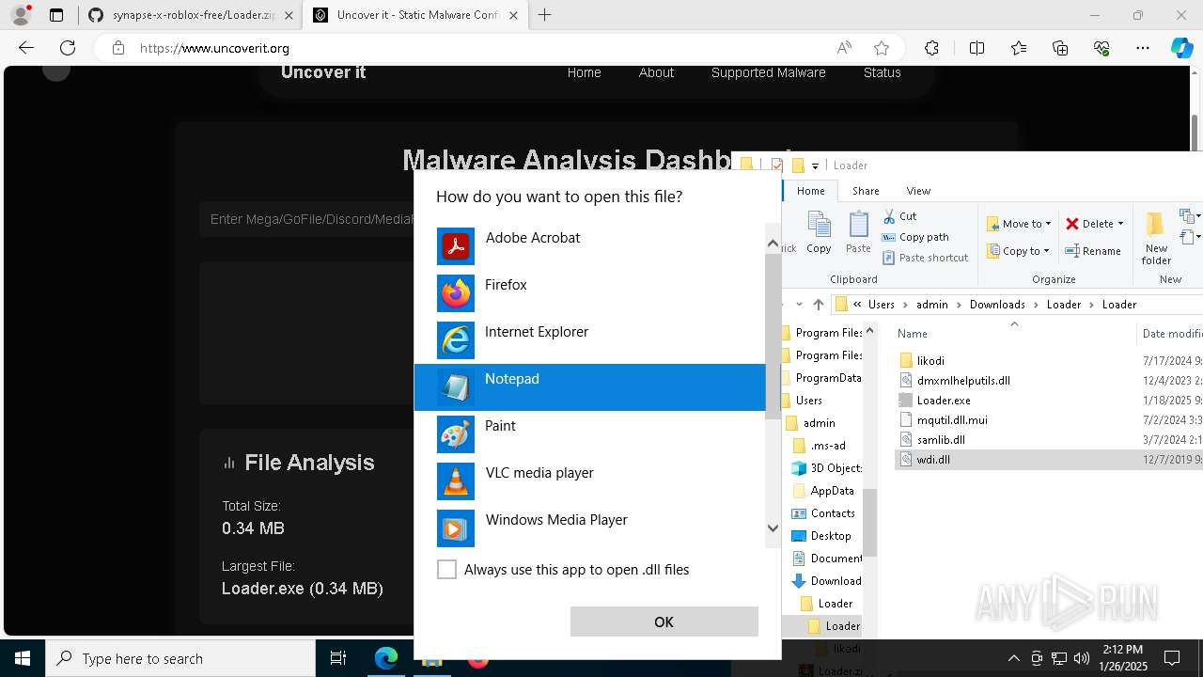
Task: Create a New folder in Explorer
Action: point(1156,238)
